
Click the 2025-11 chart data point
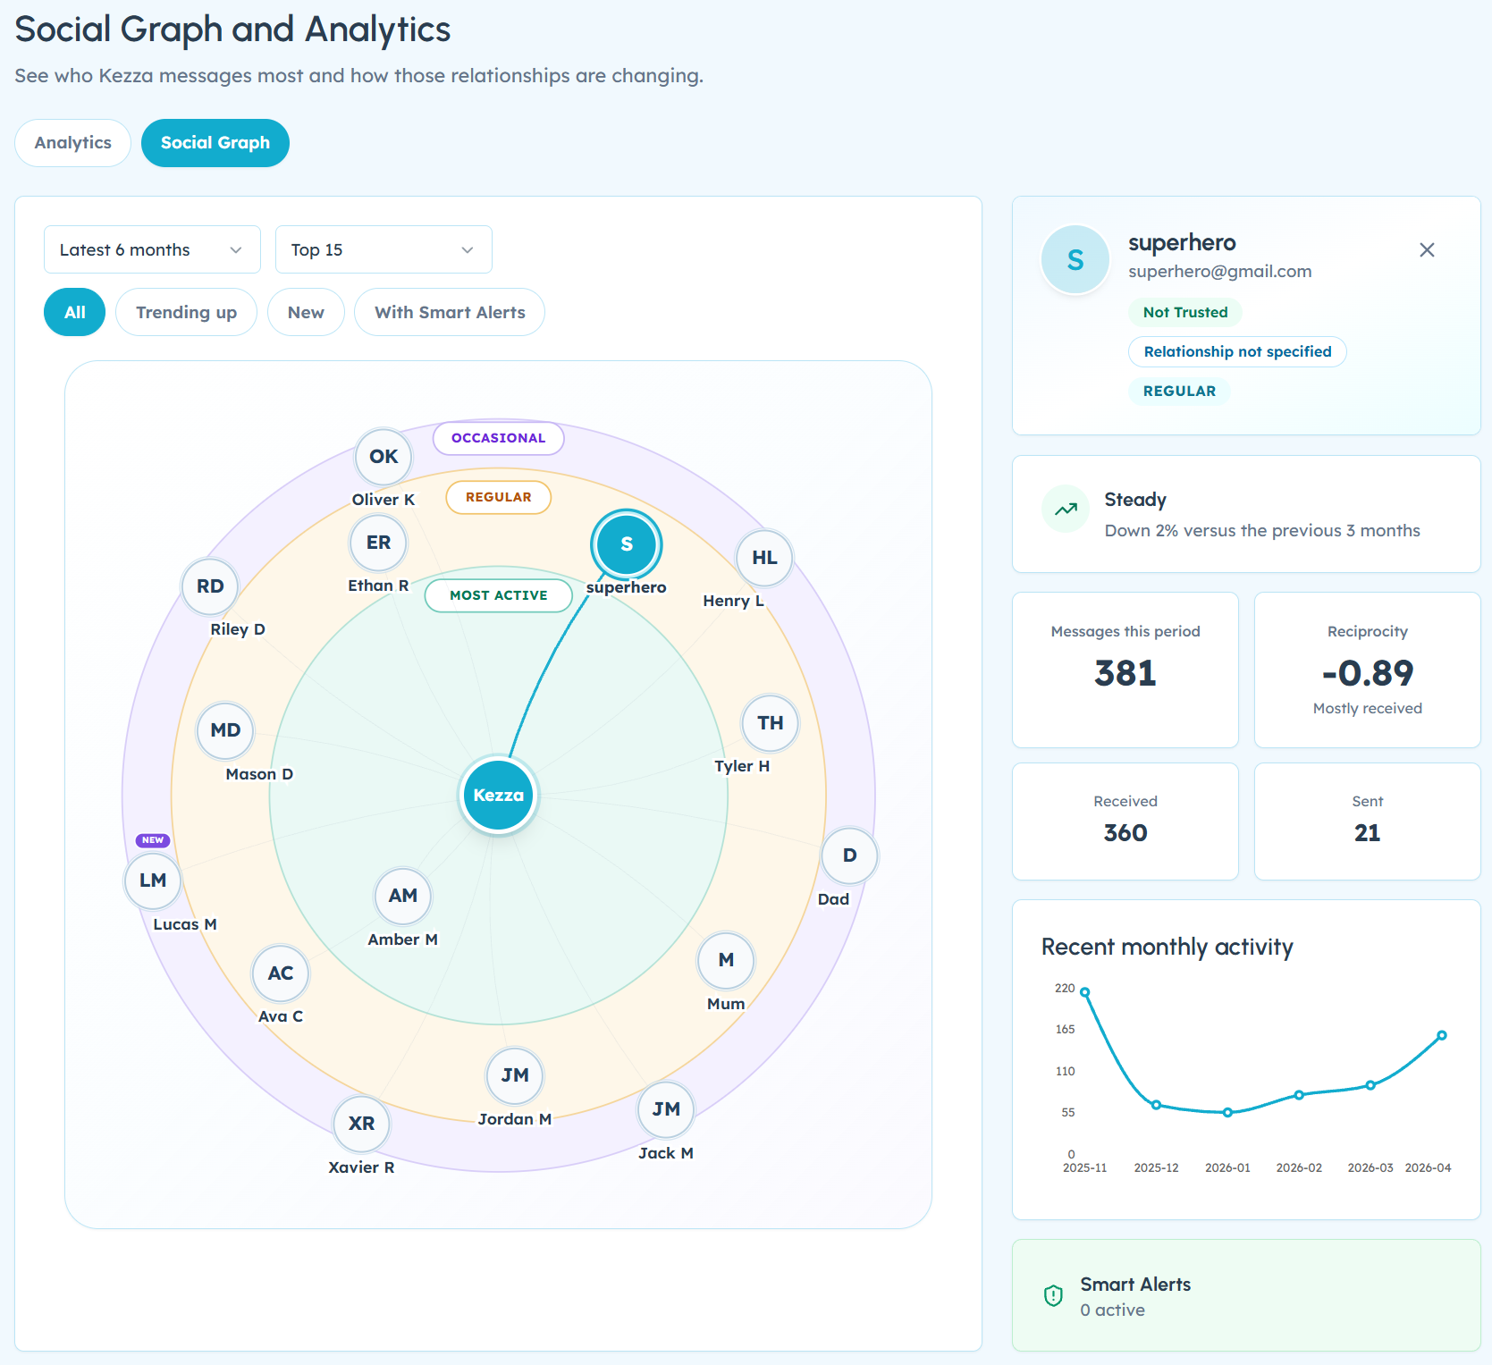coord(1084,992)
